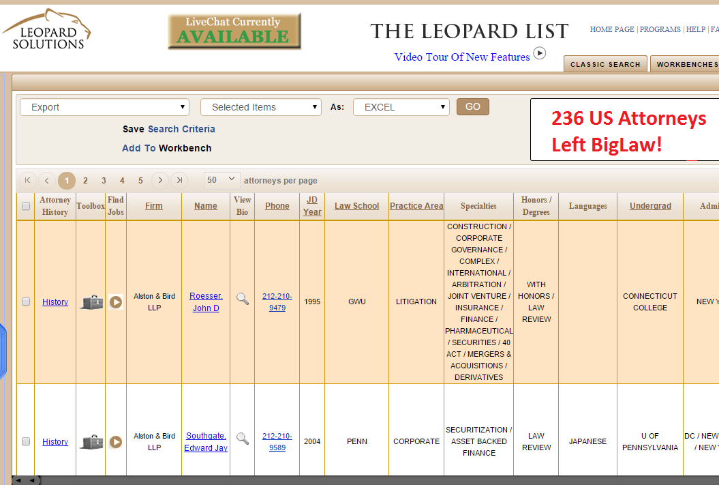Image resolution: width=719 pixels, height=485 pixels.
Task: Switch to the Classic Search tab
Action: (x=605, y=64)
